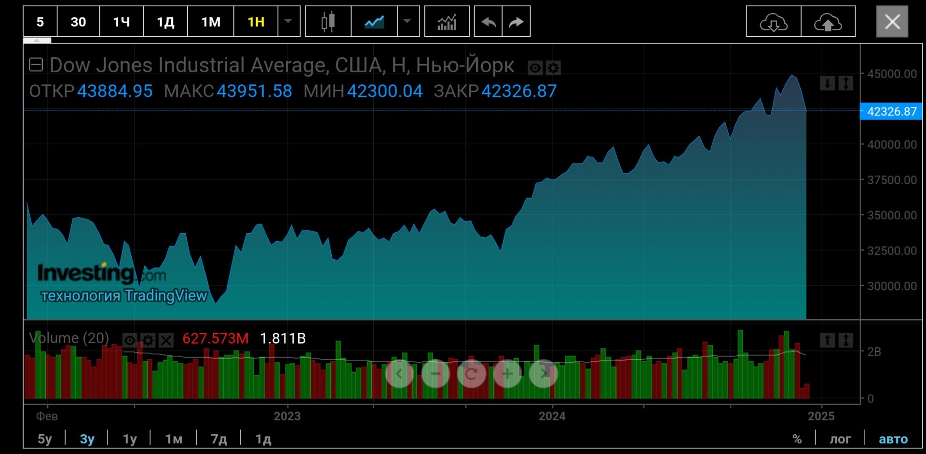Move Volume pane up
The image size is (926, 454).
pyautogui.click(x=828, y=340)
